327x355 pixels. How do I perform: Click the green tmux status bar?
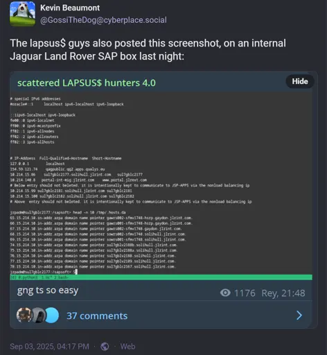161,277
